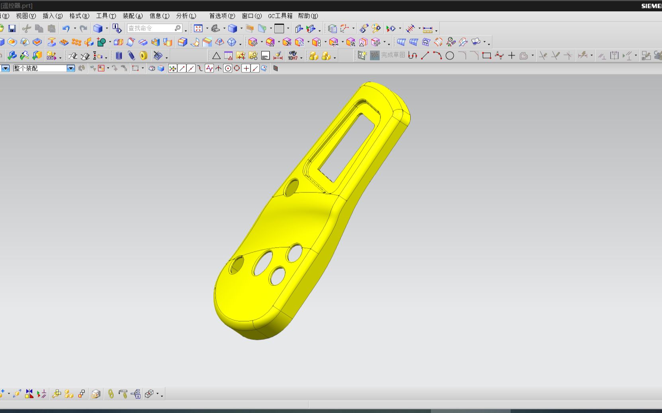The width and height of the screenshot is (662, 413).
Task: Select the Arc sketch tool
Action: click(437, 56)
